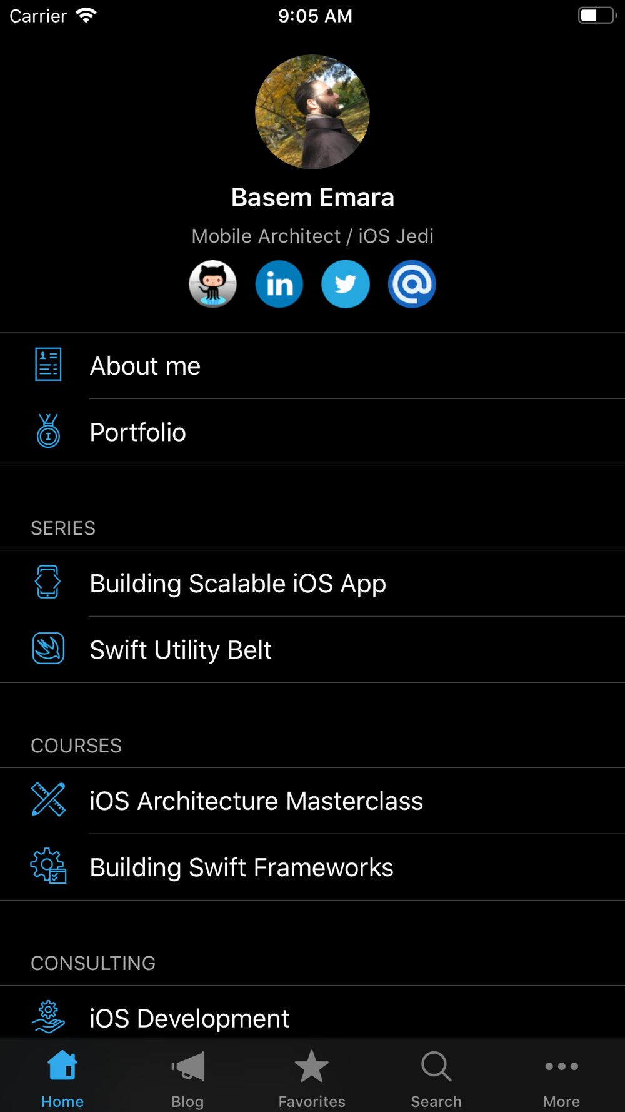Viewport: 625px width, 1112px height.
Task: Tap the About me document icon
Action: [x=48, y=365]
